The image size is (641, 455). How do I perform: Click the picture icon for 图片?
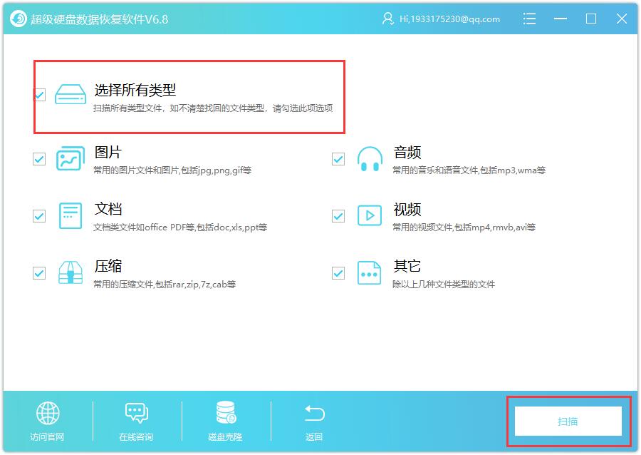71,158
